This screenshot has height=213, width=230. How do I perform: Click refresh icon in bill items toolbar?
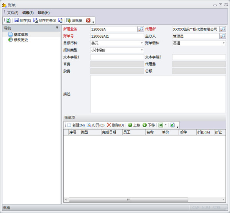(172, 125)
